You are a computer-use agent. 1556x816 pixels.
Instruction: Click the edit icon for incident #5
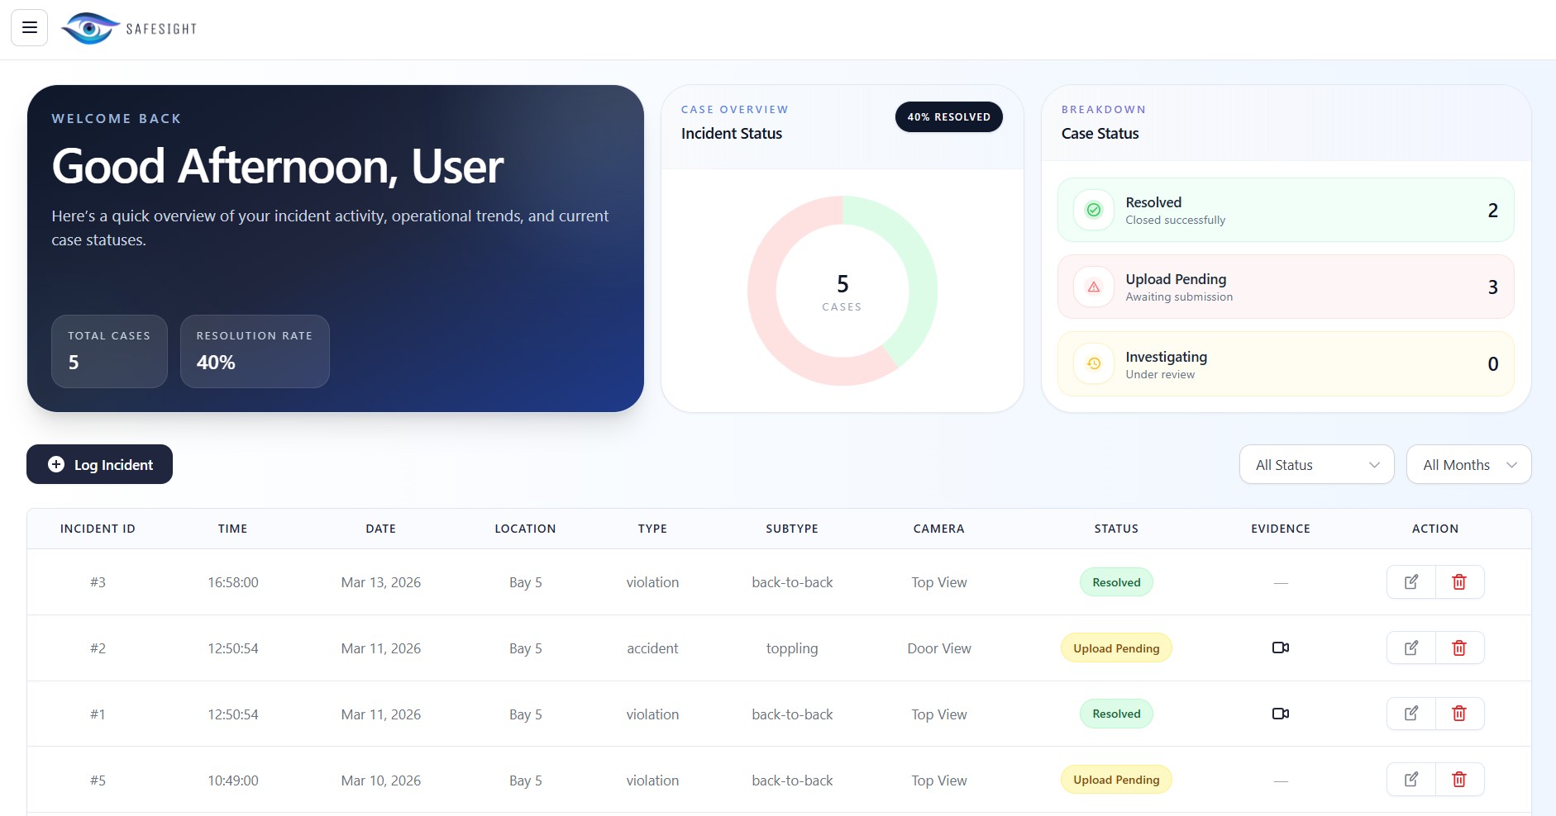tap(1411, 780)
